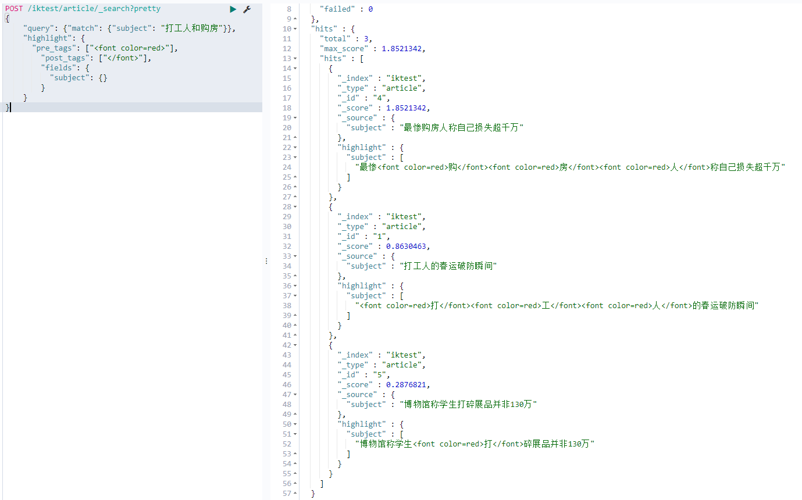
Task: Collapse the "highlight" block at line 22
Action: coord(295,148)
